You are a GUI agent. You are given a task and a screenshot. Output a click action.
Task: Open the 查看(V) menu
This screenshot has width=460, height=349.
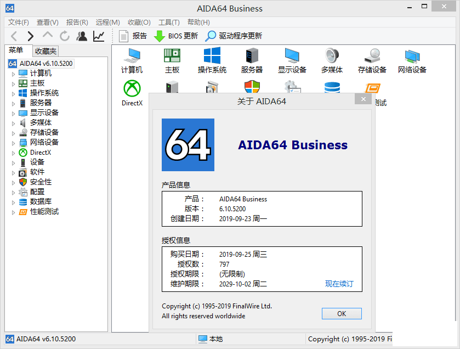[x=48, y=22]
